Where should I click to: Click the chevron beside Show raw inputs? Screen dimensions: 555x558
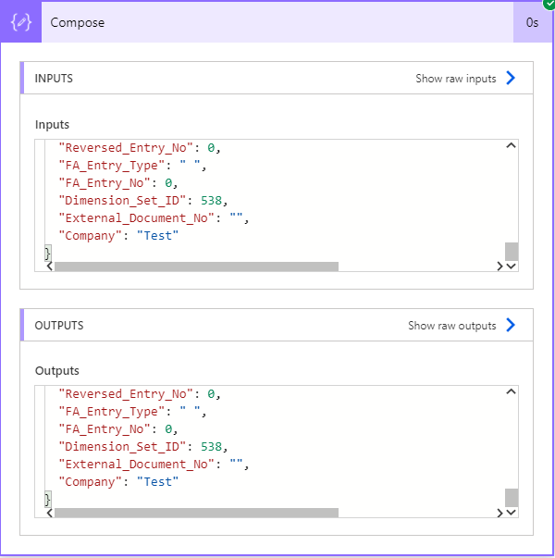(511, 79)
